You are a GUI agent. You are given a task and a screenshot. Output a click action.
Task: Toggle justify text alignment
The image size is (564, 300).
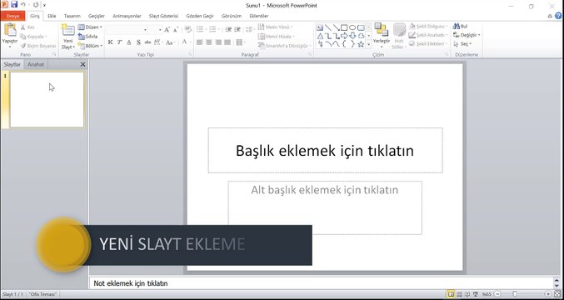coord(227,42)
